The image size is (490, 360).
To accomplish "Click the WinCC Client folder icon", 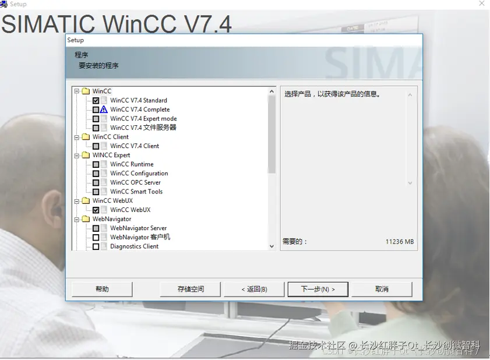I will (x=86, y=137).
